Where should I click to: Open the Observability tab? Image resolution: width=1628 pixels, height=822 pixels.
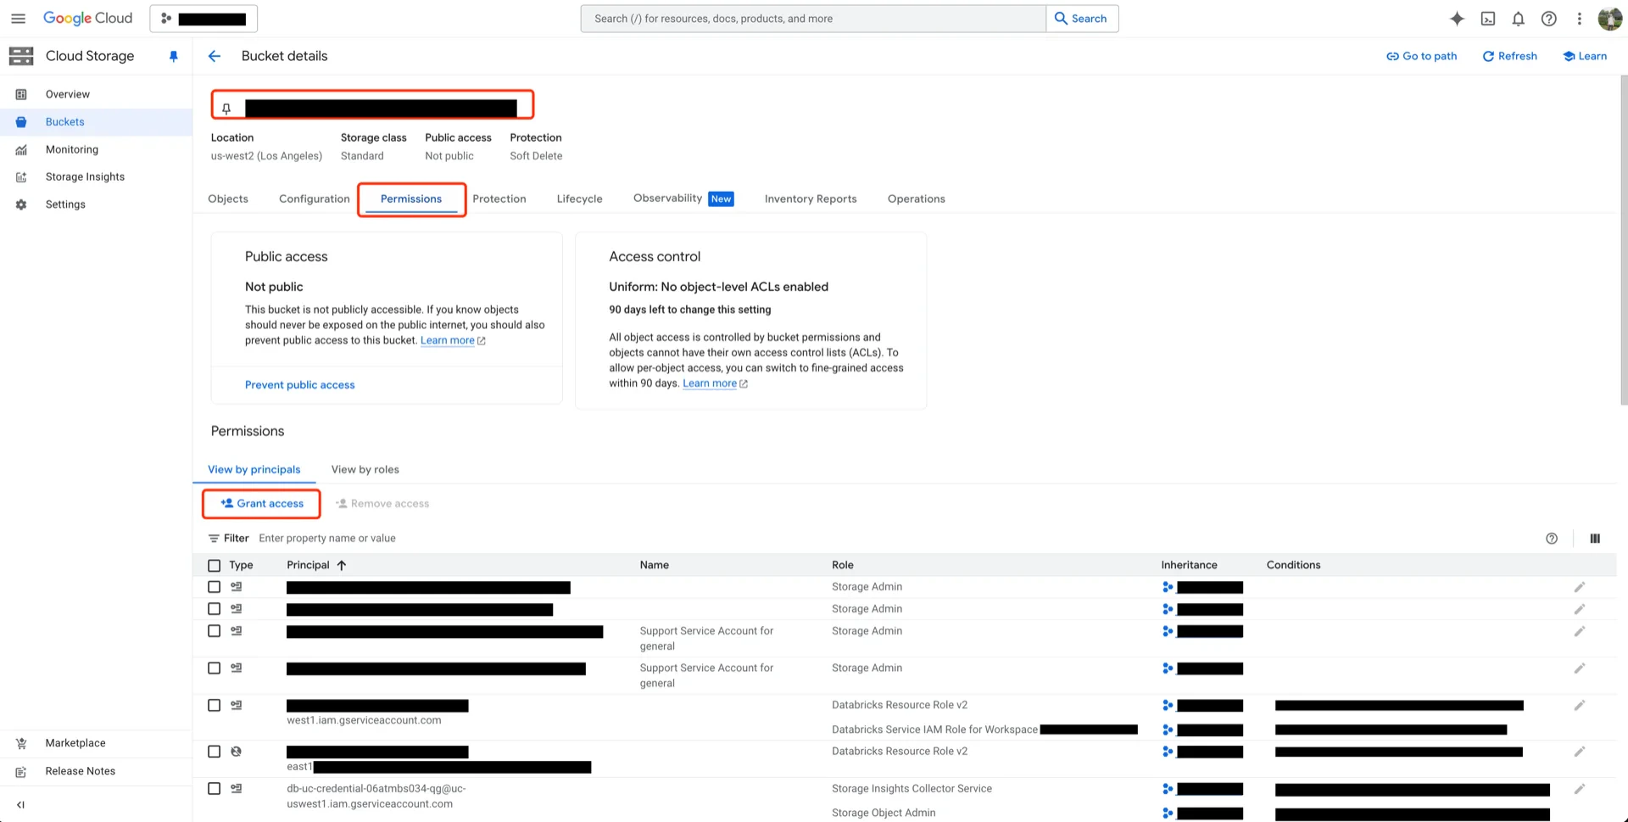click(683, 199)
